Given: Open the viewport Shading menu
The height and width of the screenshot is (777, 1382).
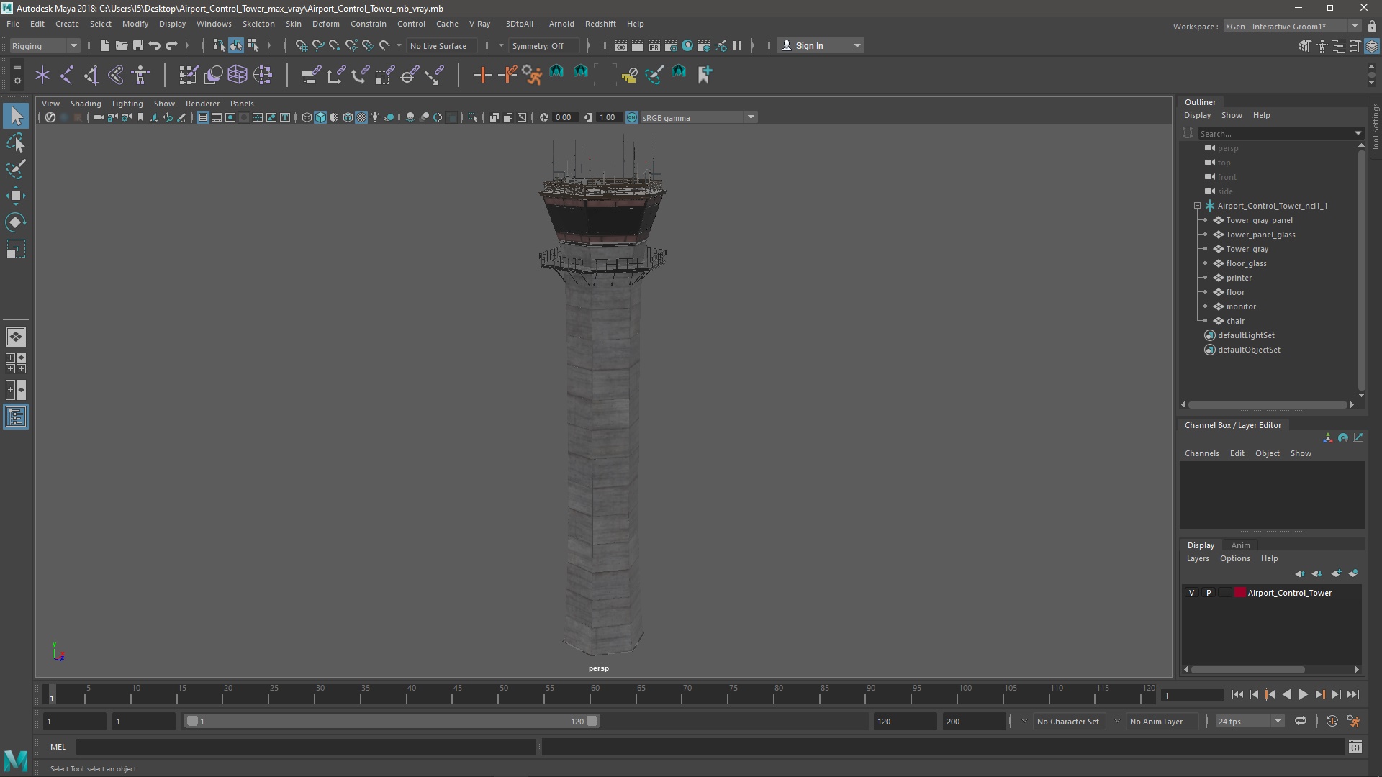Looking at the screenshot, I should coord(86,104).
